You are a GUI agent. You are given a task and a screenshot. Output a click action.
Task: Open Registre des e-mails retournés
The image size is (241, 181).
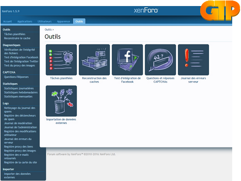16,156
